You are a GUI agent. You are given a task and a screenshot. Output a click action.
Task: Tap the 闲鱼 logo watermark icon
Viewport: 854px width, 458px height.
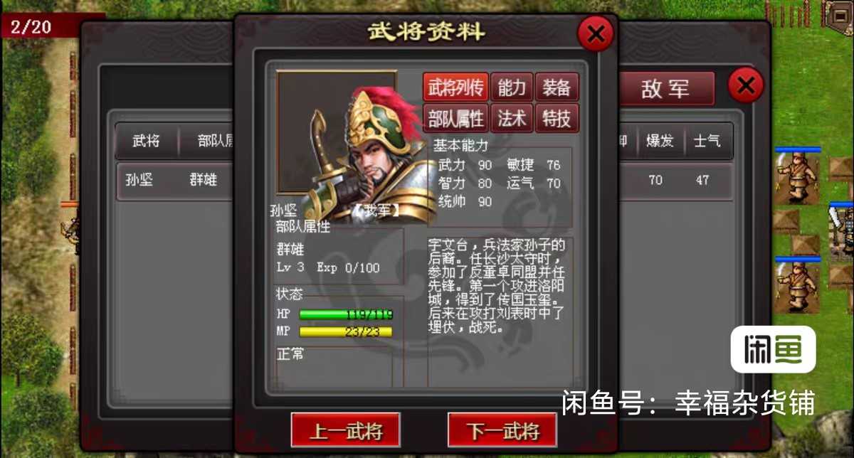(773, 349)
